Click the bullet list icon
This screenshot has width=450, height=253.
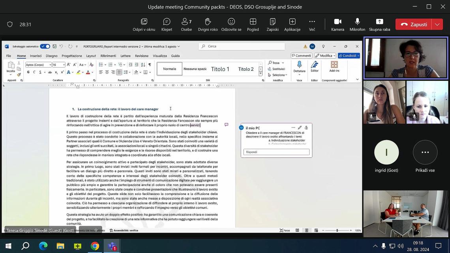[x=101, y=65]
